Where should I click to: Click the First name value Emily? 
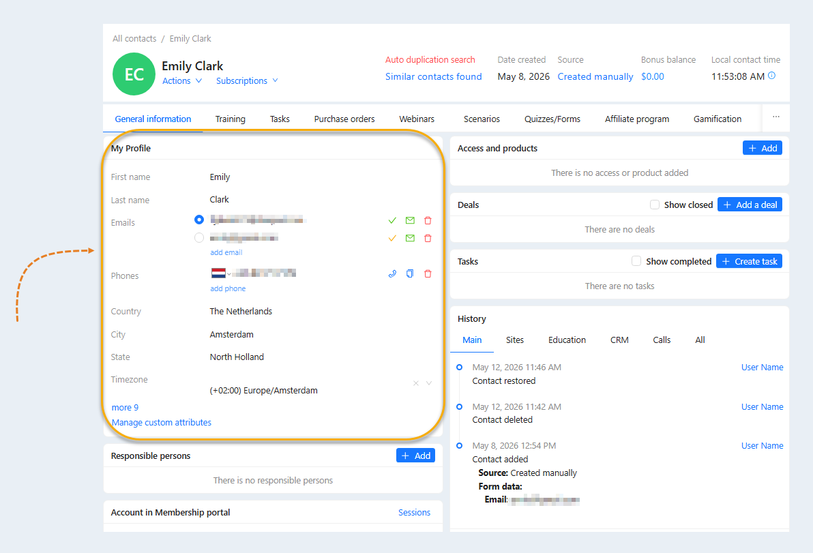(x=220, y=177)
